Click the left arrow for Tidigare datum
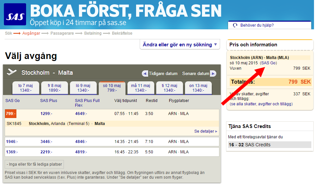The width and height of the screenshot is (315, 185). (x=145, y=73)
